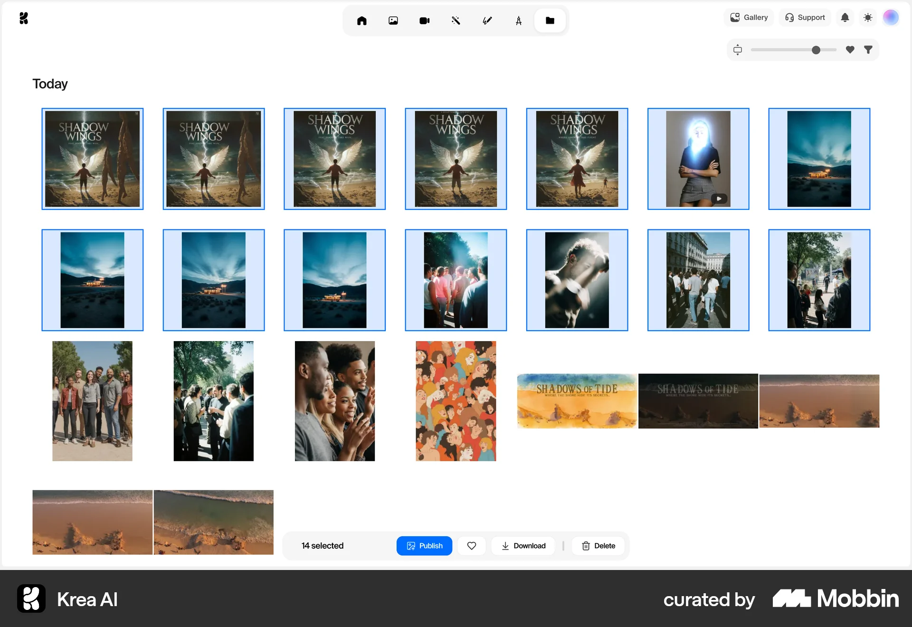Screen dimensions: 912x627
Task: Delete the selected assets
Action: click(598, 546)
